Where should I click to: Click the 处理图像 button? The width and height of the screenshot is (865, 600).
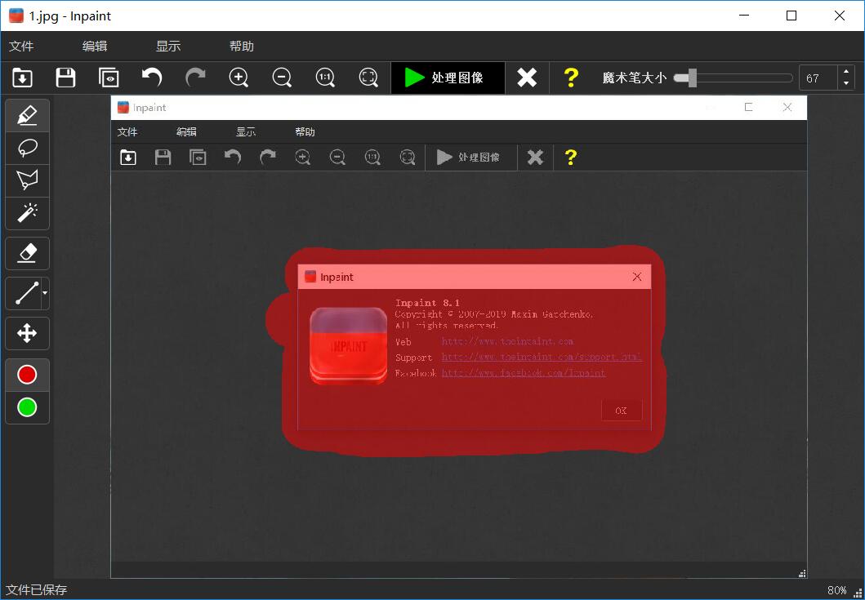(448, 78)
